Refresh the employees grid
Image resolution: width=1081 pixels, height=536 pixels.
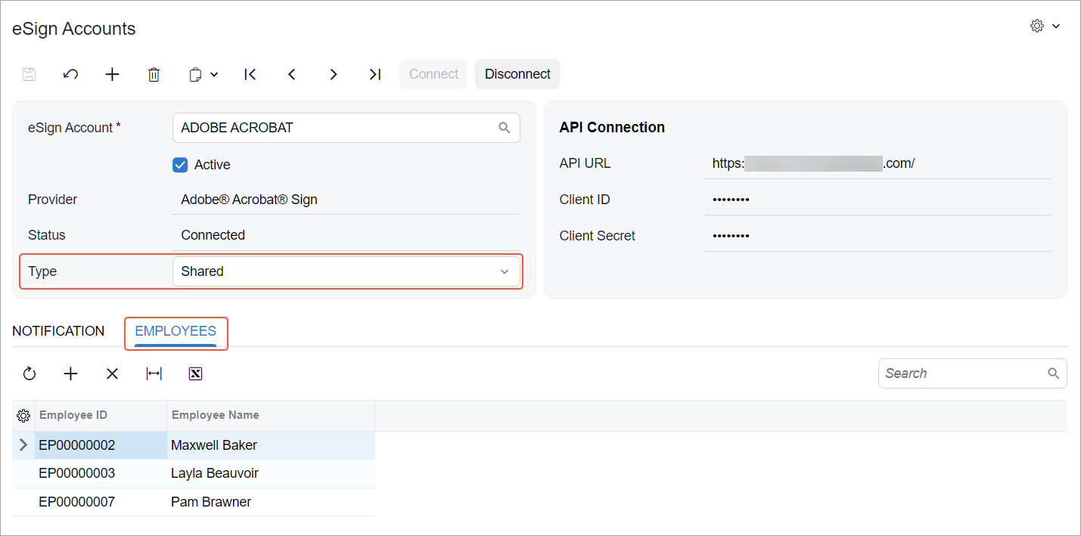pyautogui.click(x=30, y=373)
